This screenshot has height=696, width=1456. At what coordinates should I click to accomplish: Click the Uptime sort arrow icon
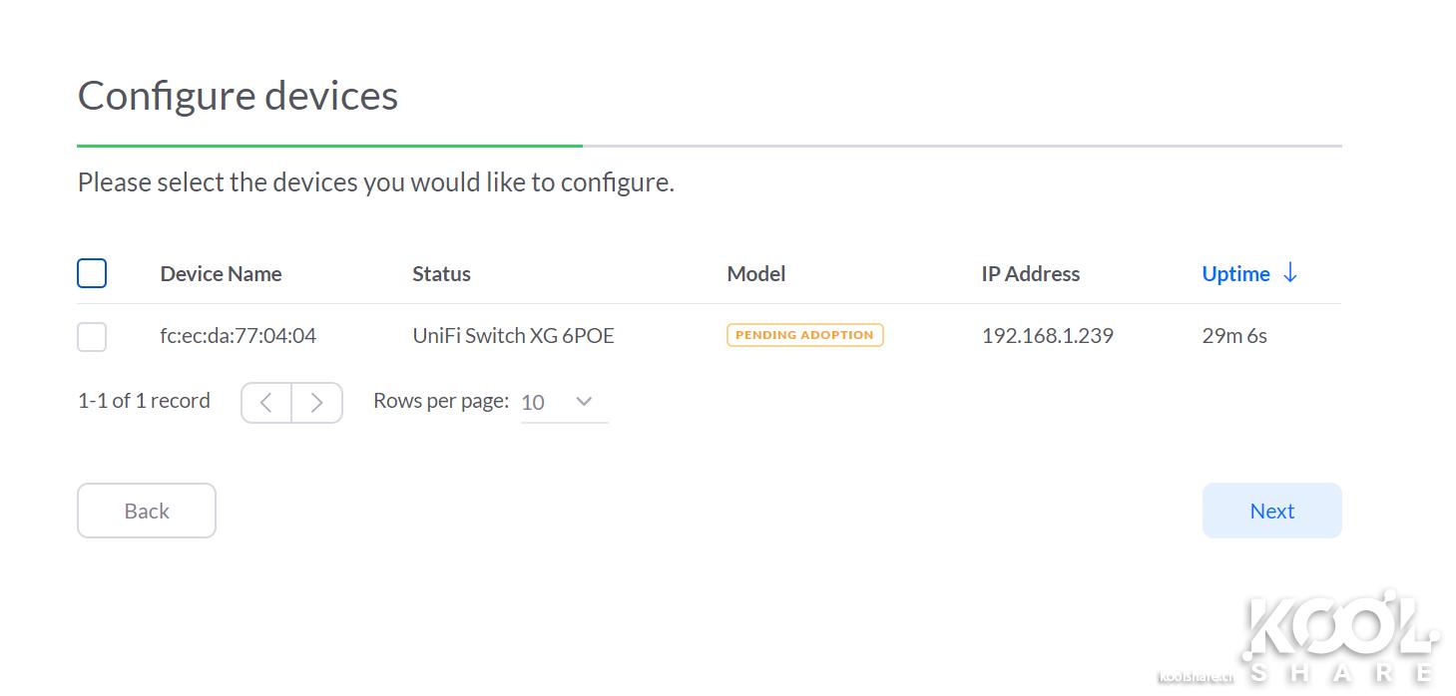1289,273
